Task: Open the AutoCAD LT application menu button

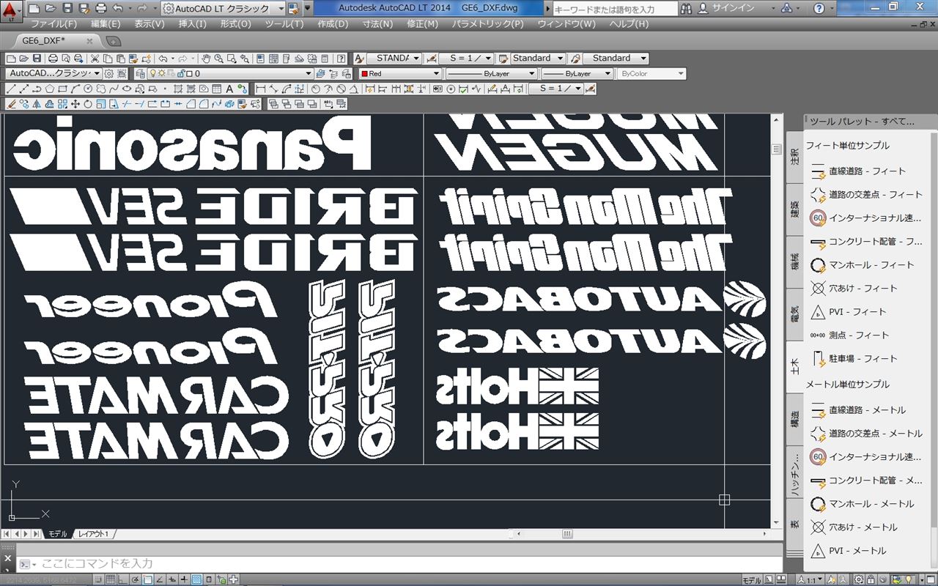Action: pyautogui.click(x=10, y=10)
